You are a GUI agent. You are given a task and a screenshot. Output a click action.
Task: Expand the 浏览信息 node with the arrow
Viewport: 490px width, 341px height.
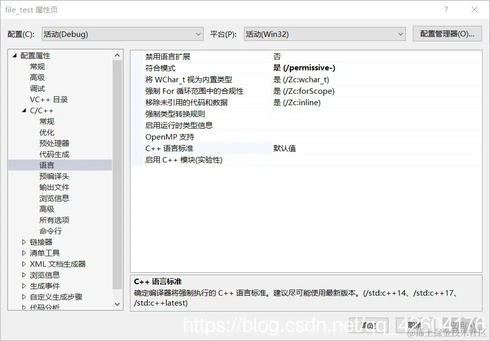click(24, 275)
